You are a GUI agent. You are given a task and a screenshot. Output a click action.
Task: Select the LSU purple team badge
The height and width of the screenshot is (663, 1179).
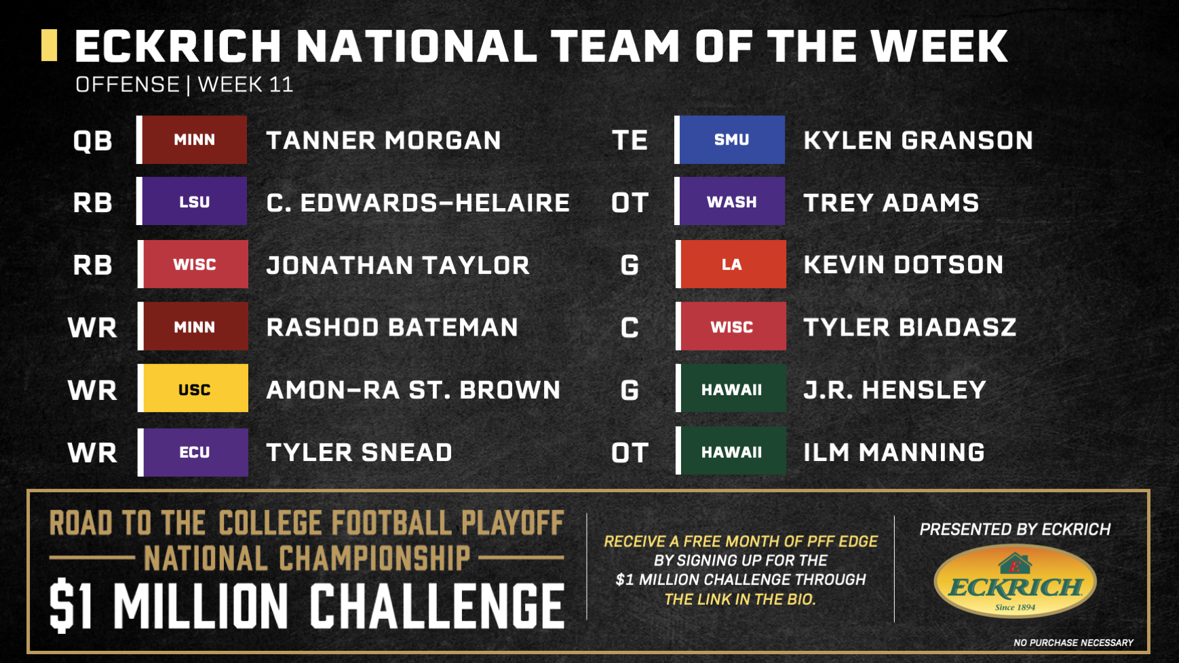tap(195, 201)
